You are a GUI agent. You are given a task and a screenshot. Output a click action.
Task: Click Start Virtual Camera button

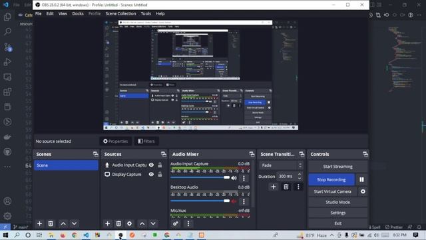(333, 191)
